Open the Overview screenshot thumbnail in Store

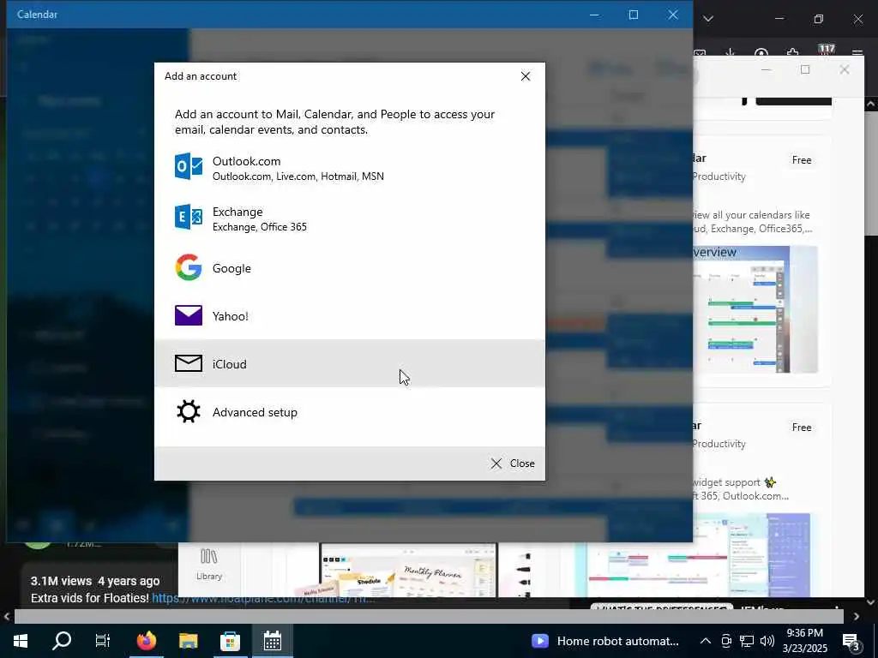[x=755, y=309]
